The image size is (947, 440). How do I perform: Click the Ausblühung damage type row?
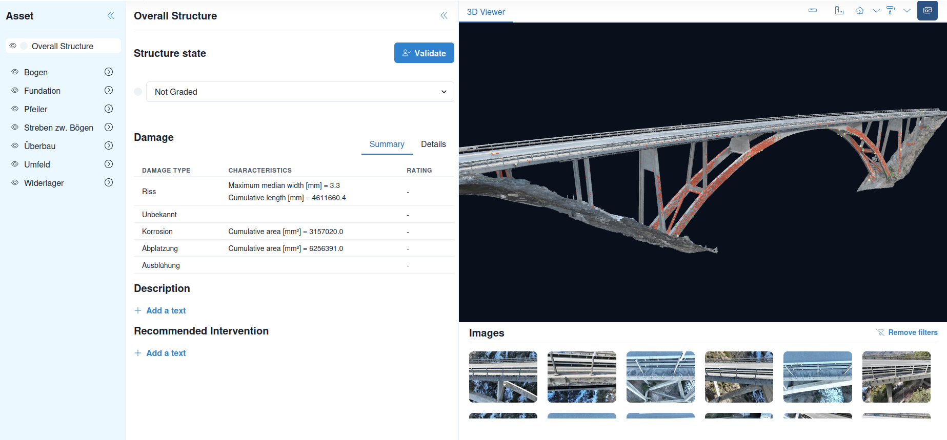point(294,265)
